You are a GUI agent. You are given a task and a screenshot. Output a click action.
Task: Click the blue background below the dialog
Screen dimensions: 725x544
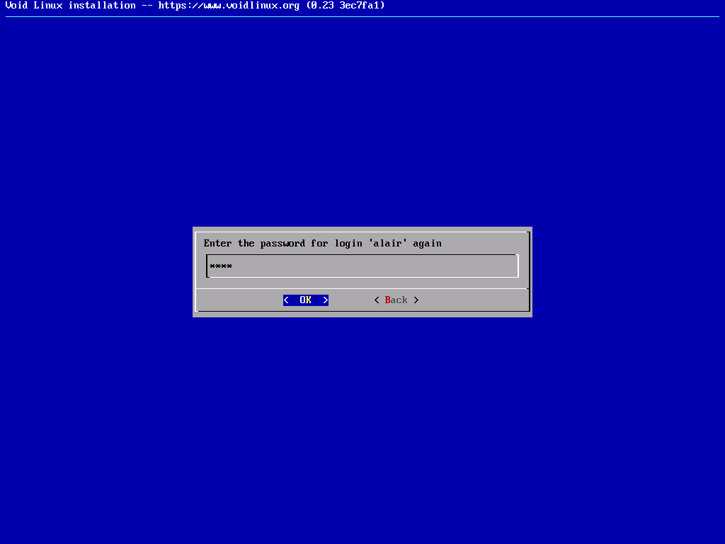tap(362, 425)
